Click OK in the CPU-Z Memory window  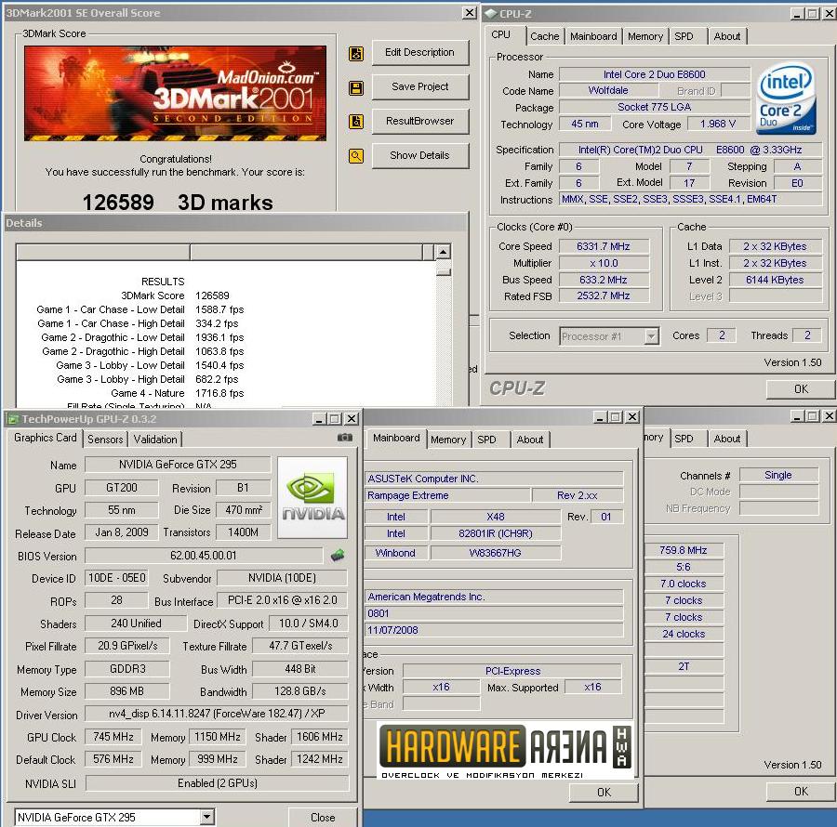point(801,792)
